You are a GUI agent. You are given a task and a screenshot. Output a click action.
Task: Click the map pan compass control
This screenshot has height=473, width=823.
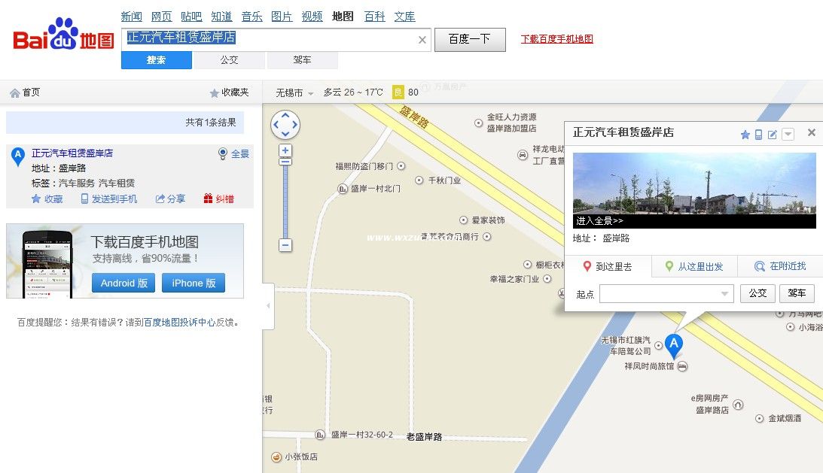click(285, 125)
